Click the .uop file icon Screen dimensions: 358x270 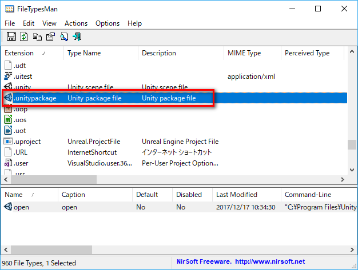(8, 110)
